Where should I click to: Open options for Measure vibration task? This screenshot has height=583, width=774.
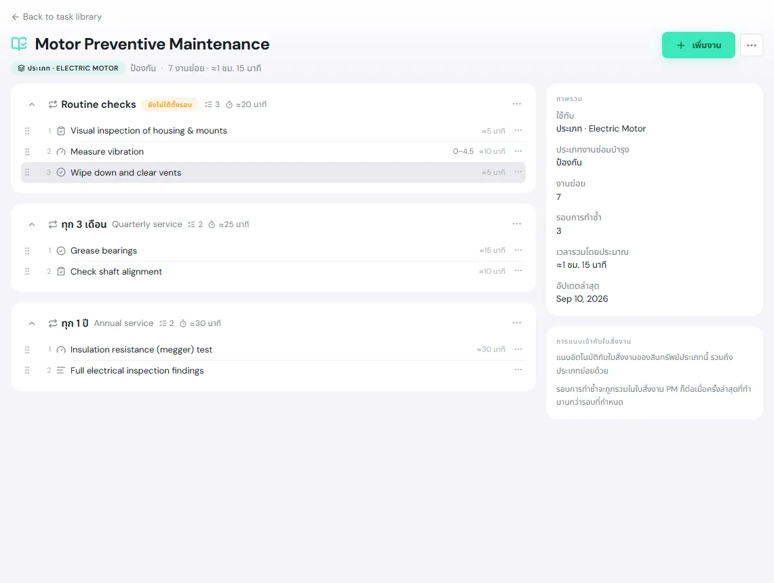(518, 151)
